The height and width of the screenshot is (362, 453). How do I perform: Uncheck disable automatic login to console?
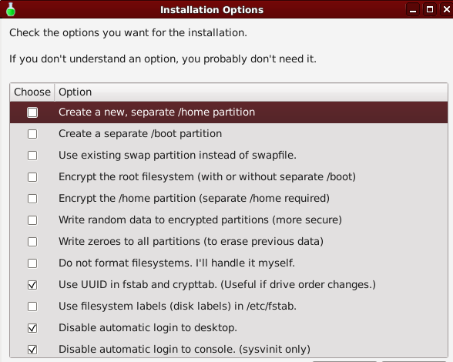tap(32, 350)
